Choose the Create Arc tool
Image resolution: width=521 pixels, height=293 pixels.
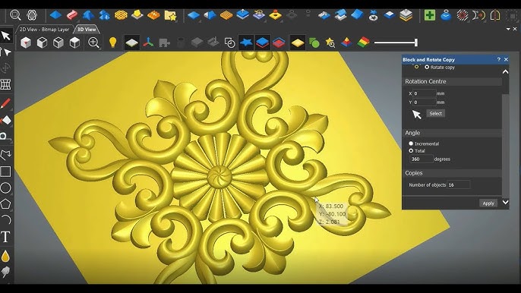pyautogui.click(x=5, y=219)
